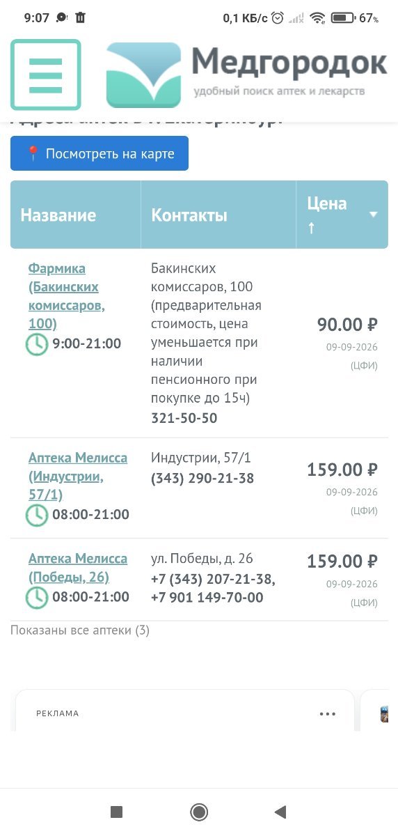Tap the Медгородок site title text

point(289,63)
